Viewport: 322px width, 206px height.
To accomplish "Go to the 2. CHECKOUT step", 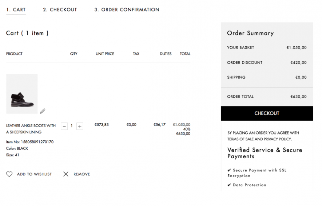I will pos(60,10).
